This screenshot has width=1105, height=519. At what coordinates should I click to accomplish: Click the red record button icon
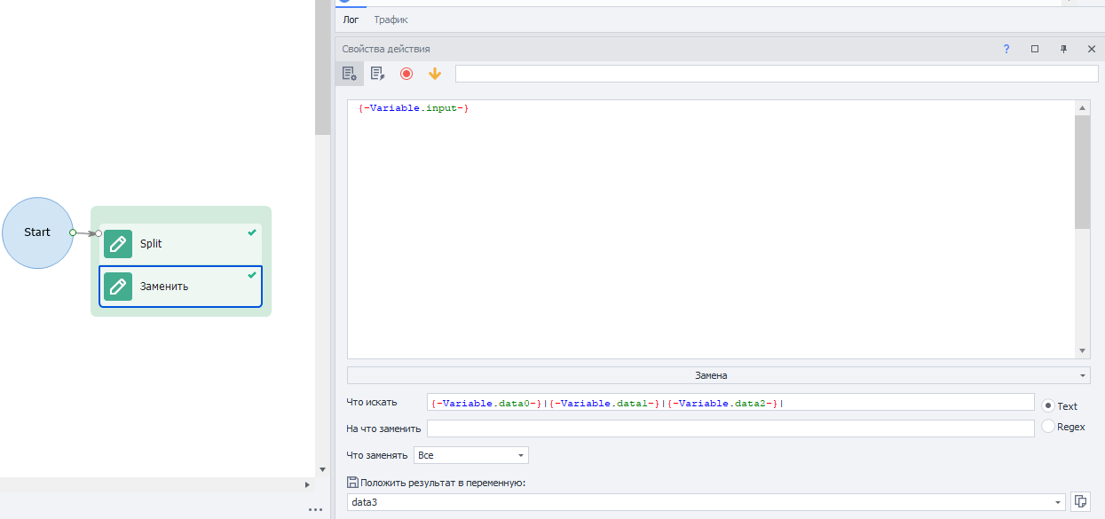tap(406, 74)
